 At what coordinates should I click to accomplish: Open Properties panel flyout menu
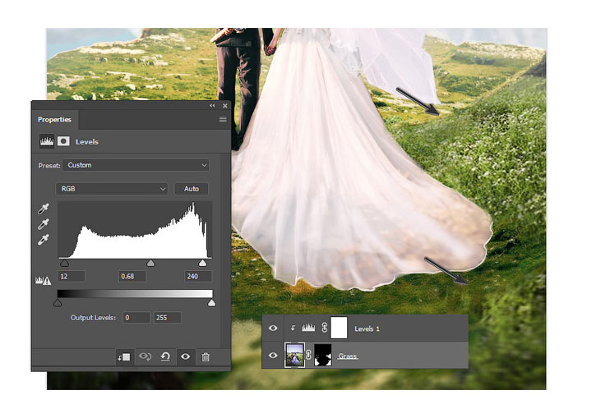(223, 120)
